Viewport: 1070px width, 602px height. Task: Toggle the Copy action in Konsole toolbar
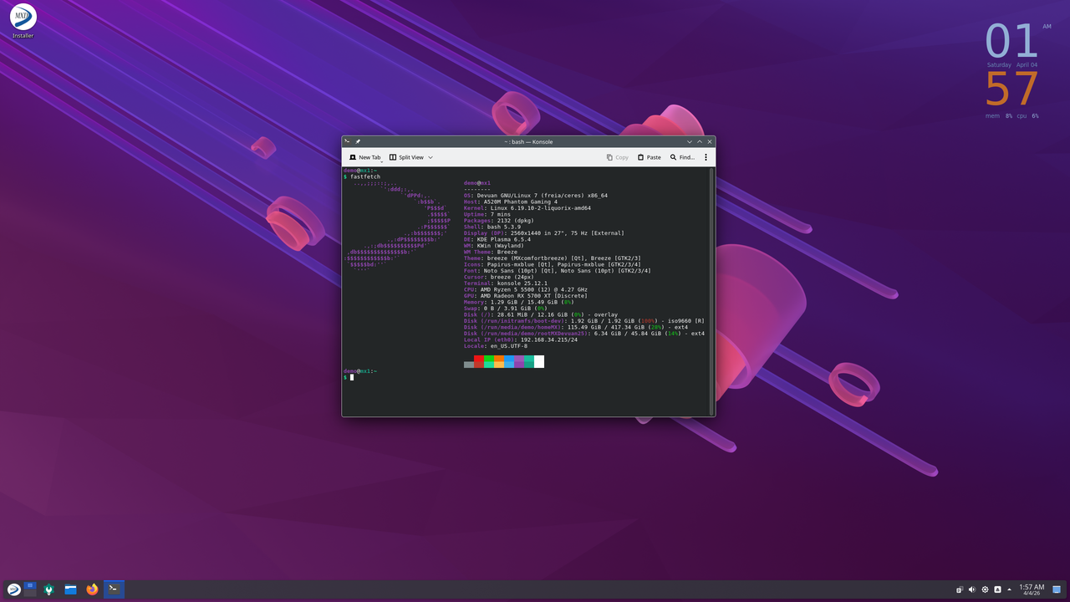618,157
